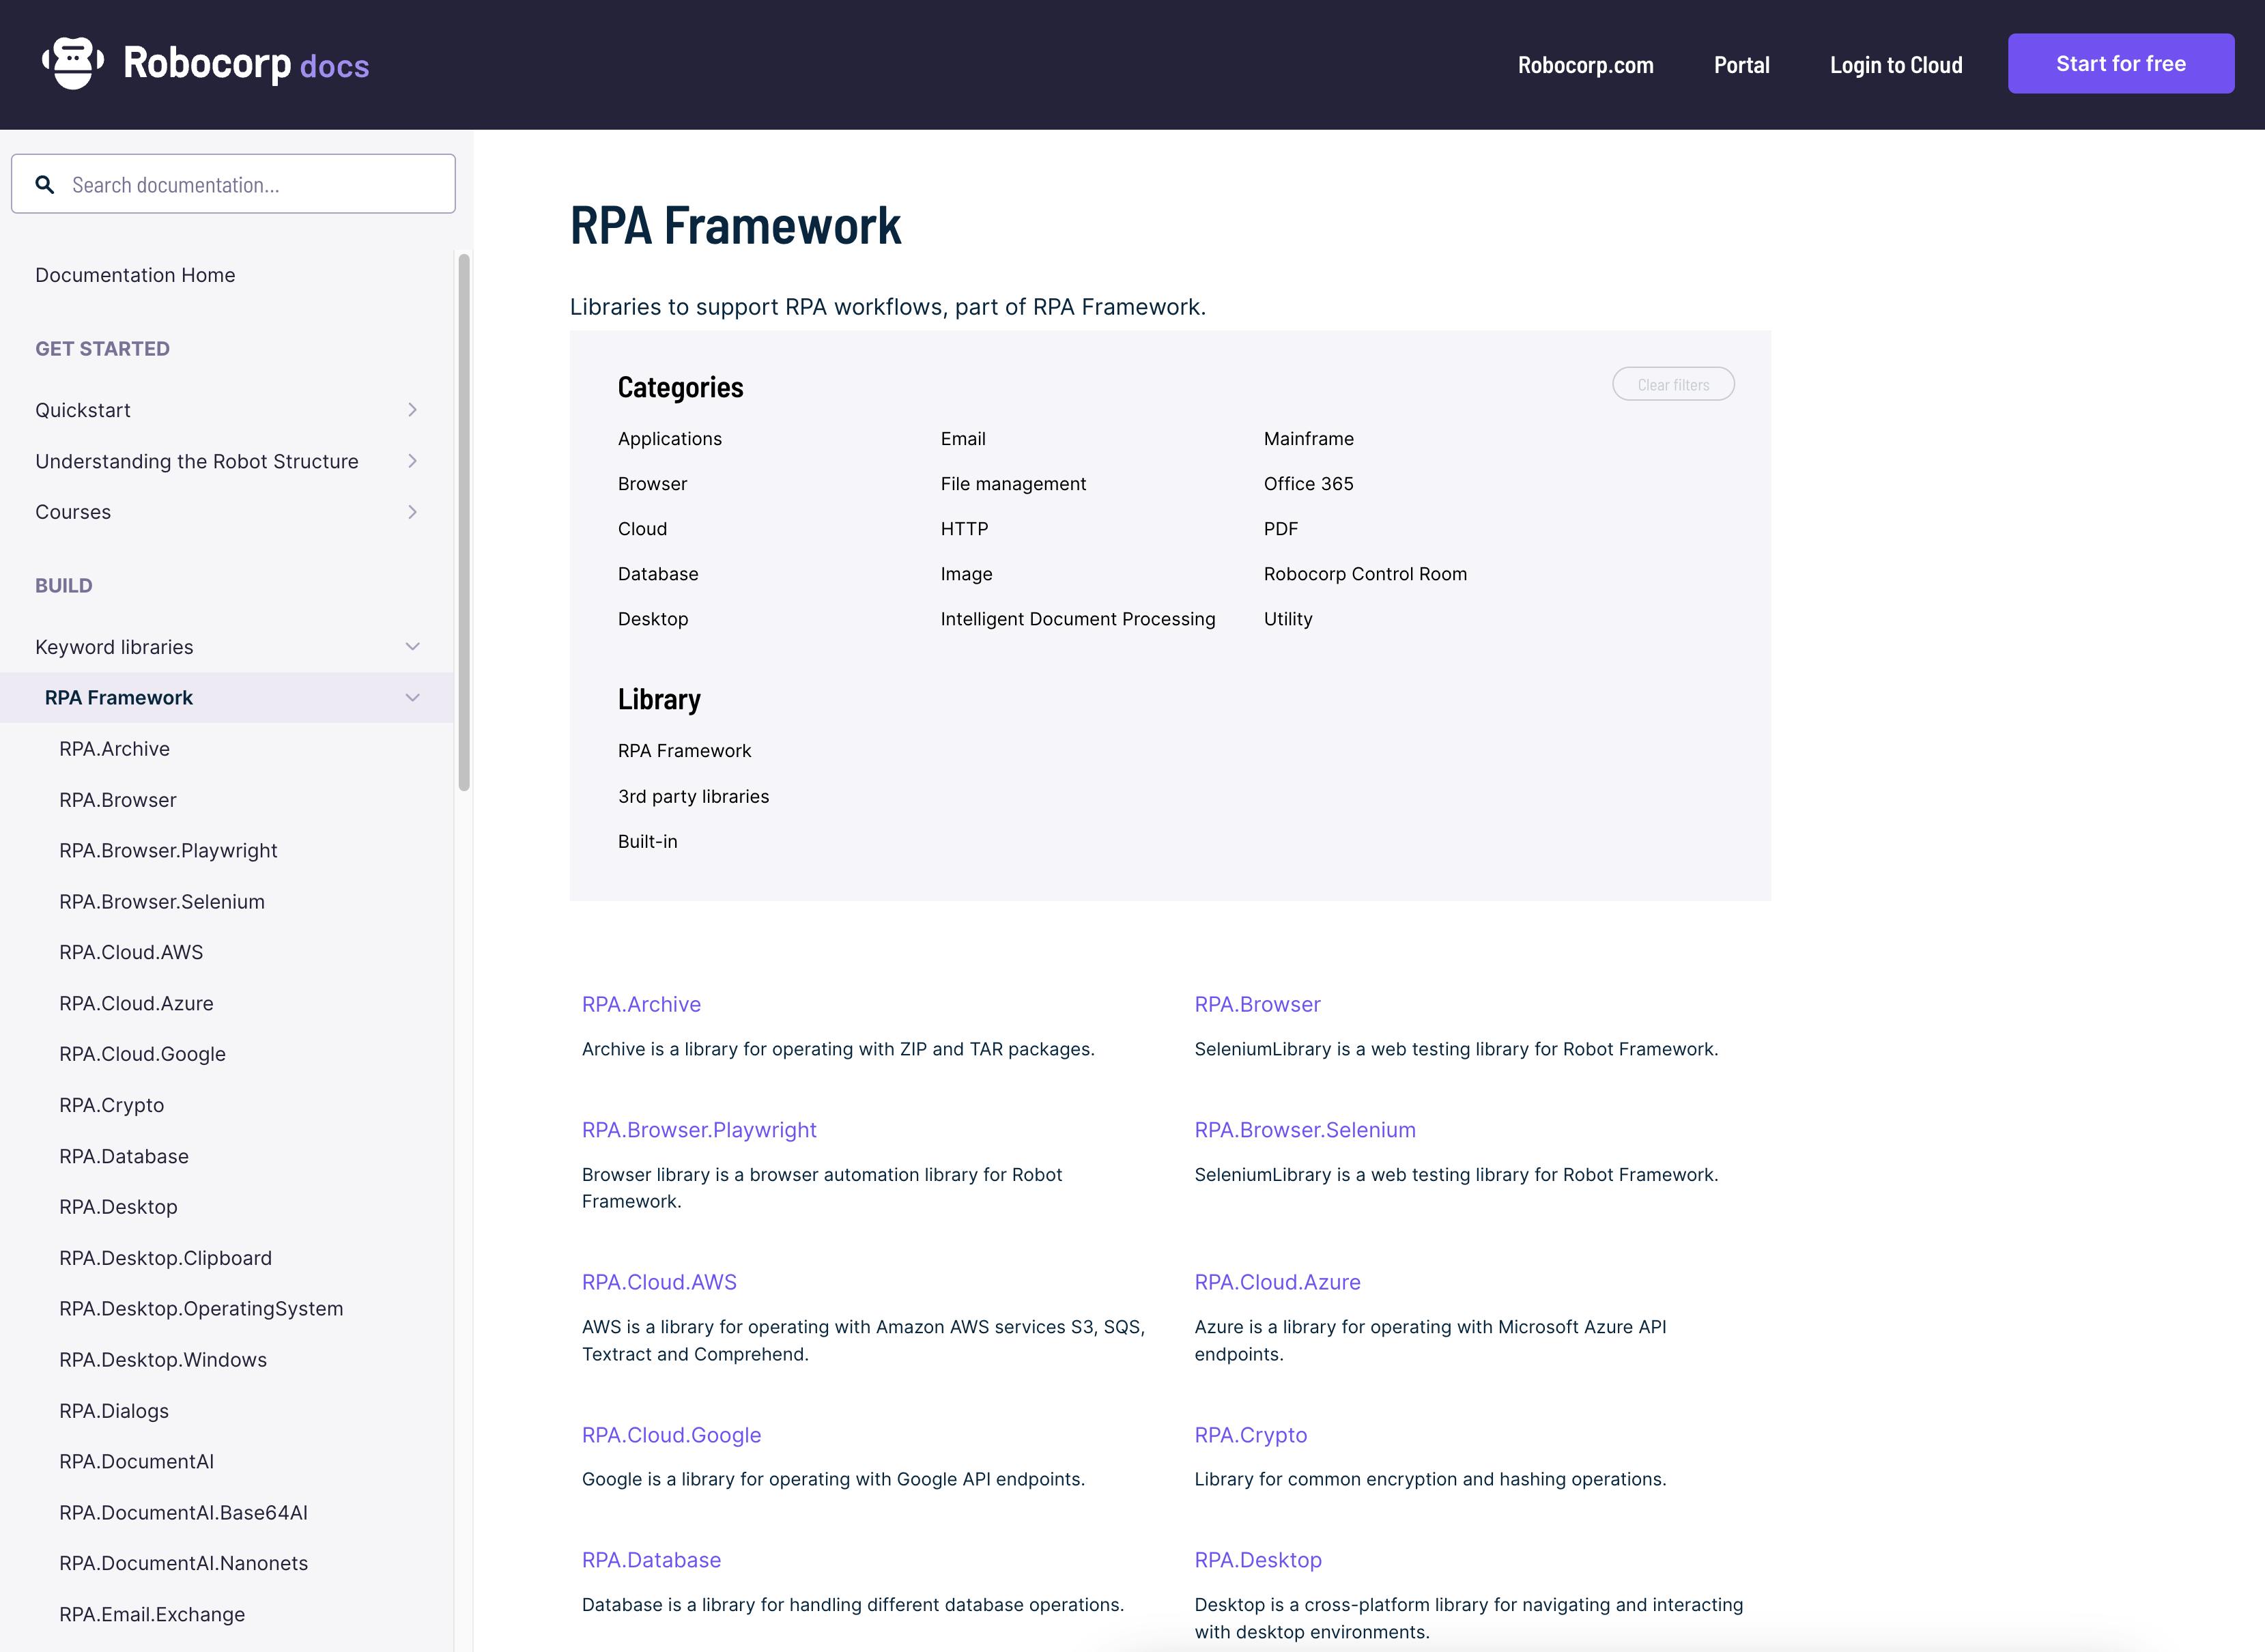Go to Documentation Home
Image resolution: width=2265 pixels, height=1652 pixels.
pos(135,275)
